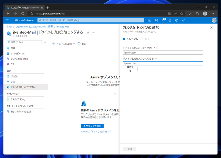221x158 pixels.
Task: Click the 追加 button at panel bottom
Action: 129,149
